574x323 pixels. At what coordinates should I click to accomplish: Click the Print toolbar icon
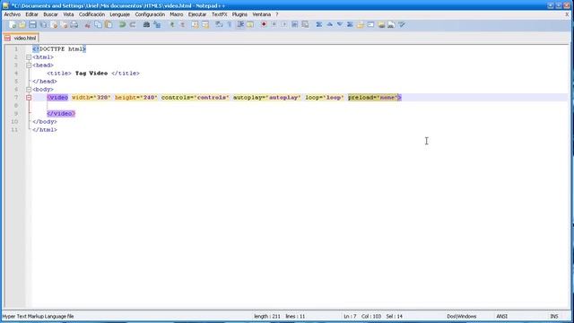click(x=74, y=25)
